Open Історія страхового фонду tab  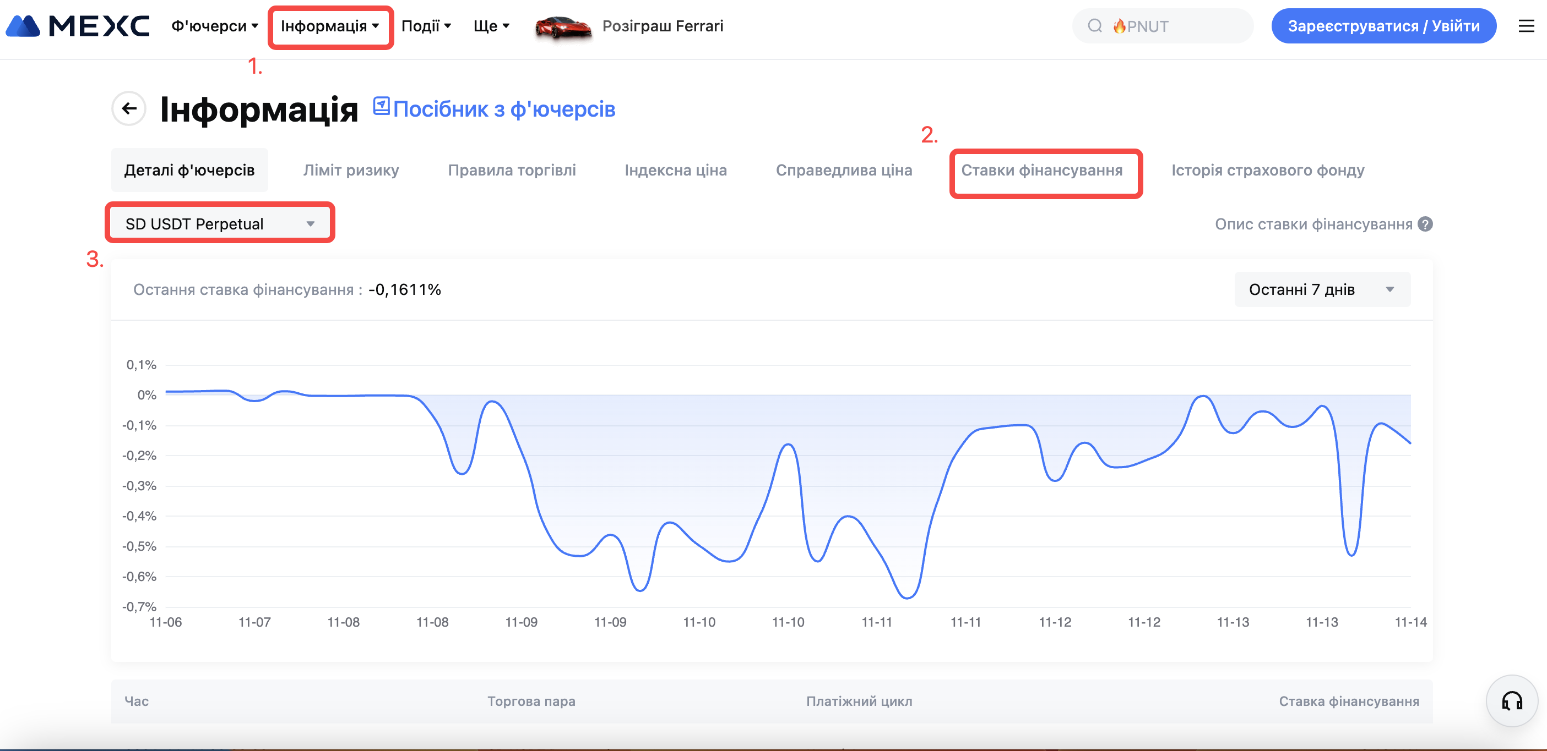(x=1267, y=171)
